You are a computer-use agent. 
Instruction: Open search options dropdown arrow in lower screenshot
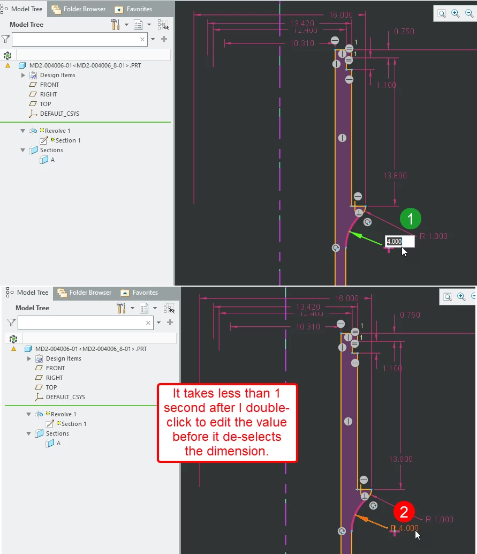pyautogui.click(x=159, y=323)
